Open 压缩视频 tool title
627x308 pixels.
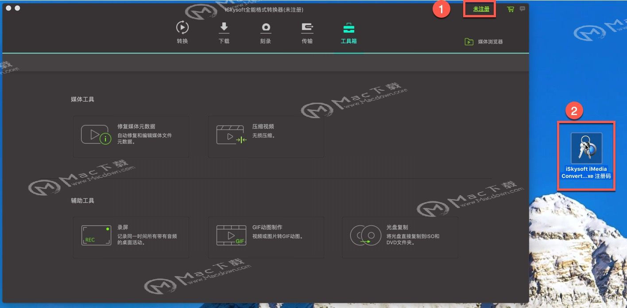[x=263, y=126]
